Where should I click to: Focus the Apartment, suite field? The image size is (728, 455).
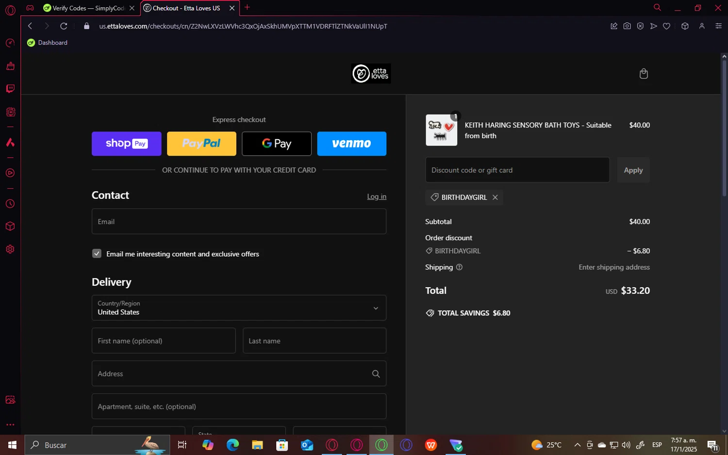(239, 406)
